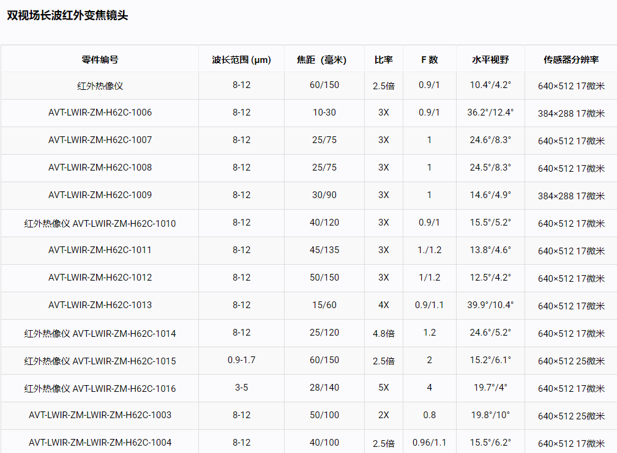Click field of view 10.4°/4.2°
Image resolution: width=617 pixels, height=453 pixels.
(490, 85)
